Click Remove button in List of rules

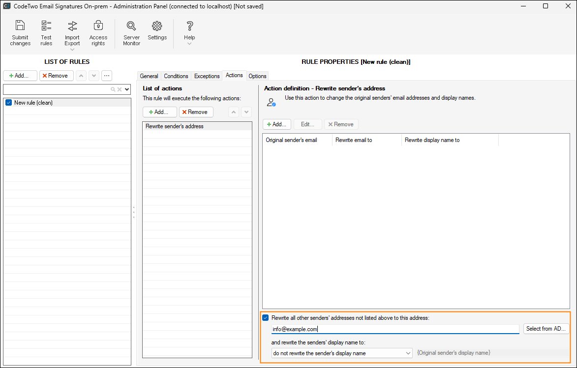pos(57,76)
